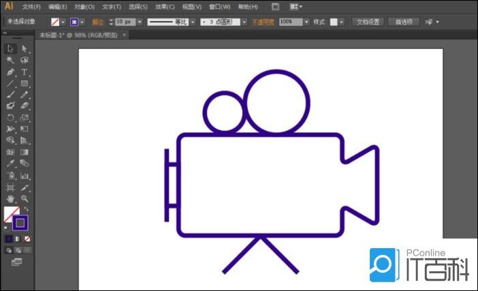Select the Mesh tool
This screenshot has height=291, width=478.
(10, 152)
